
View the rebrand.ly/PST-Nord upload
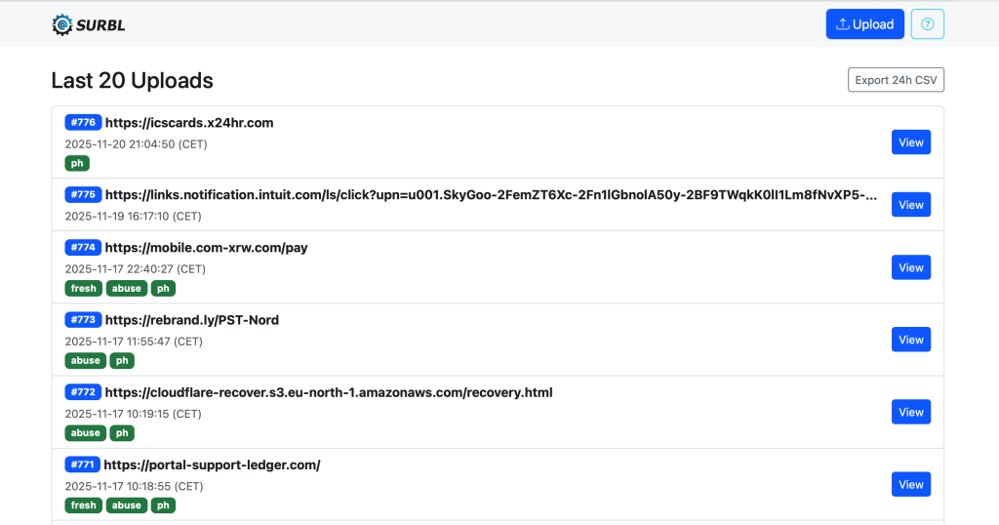tap(910, 340)
